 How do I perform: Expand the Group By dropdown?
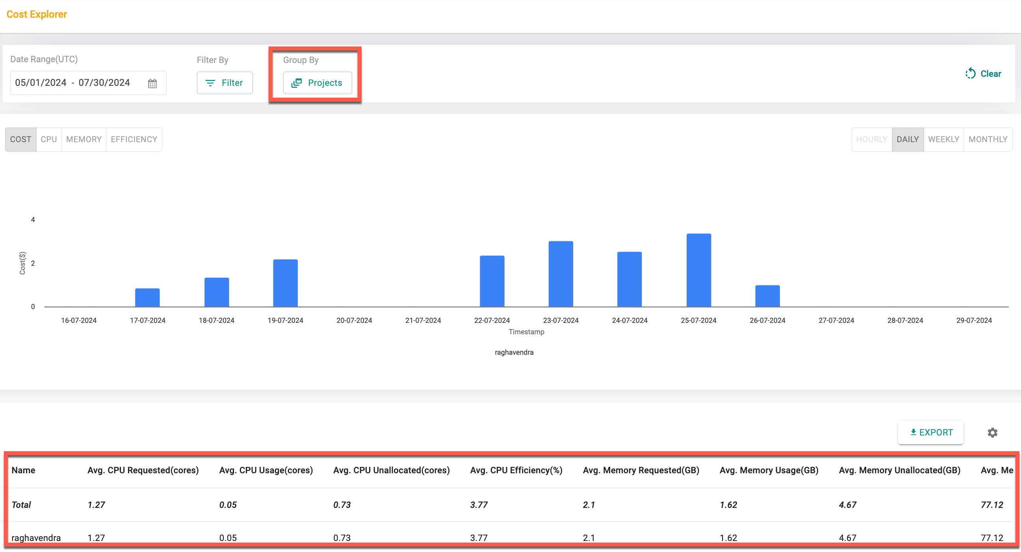tap(316, 83)
